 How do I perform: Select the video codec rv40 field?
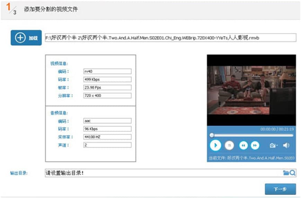(107, 72)
